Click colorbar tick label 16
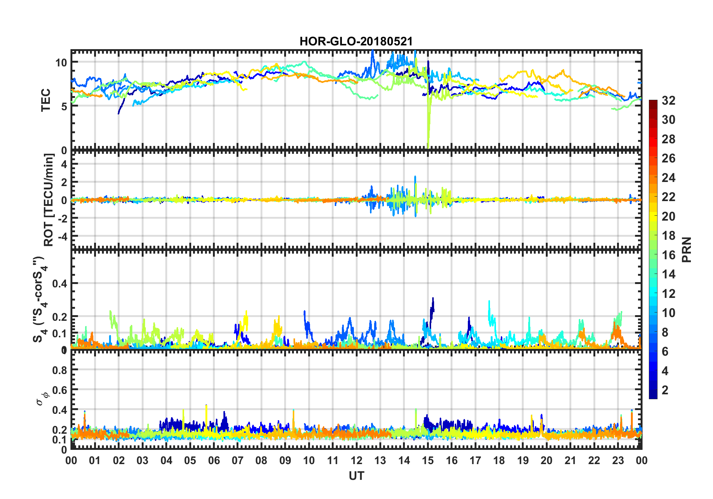The image size is (713, 499). click(x=668, y=255)
